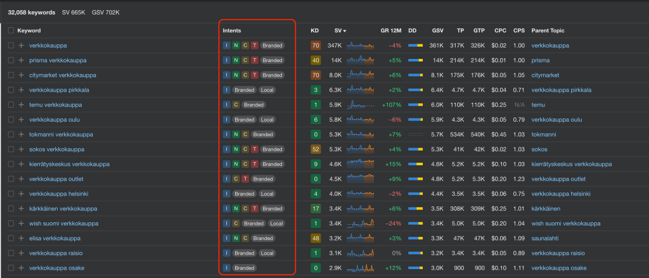The height and width of the screenshot is (278, 649).
Task: Click the N intent badge for elisa verkkokauppa
Action: pyautogui.click(x=236, y=238)
